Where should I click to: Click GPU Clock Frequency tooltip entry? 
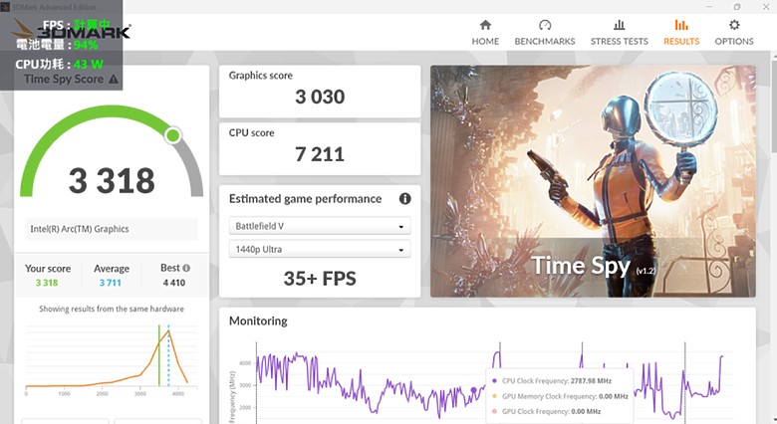pos(546,412)
